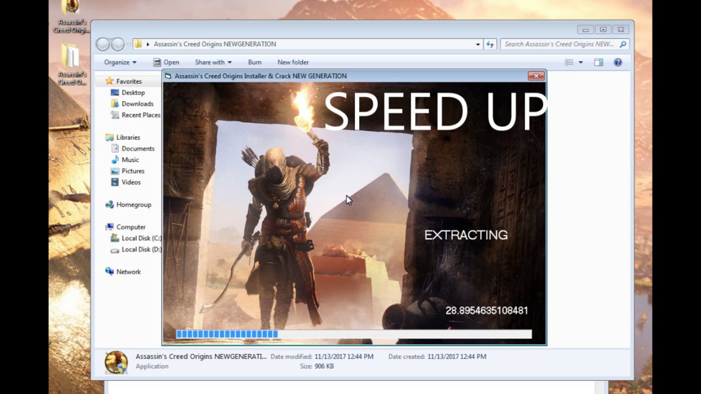Click the Libraries icon in sidebar
Image resolution: width=701 pixels, height=394 pixels.
click(110, 137)
